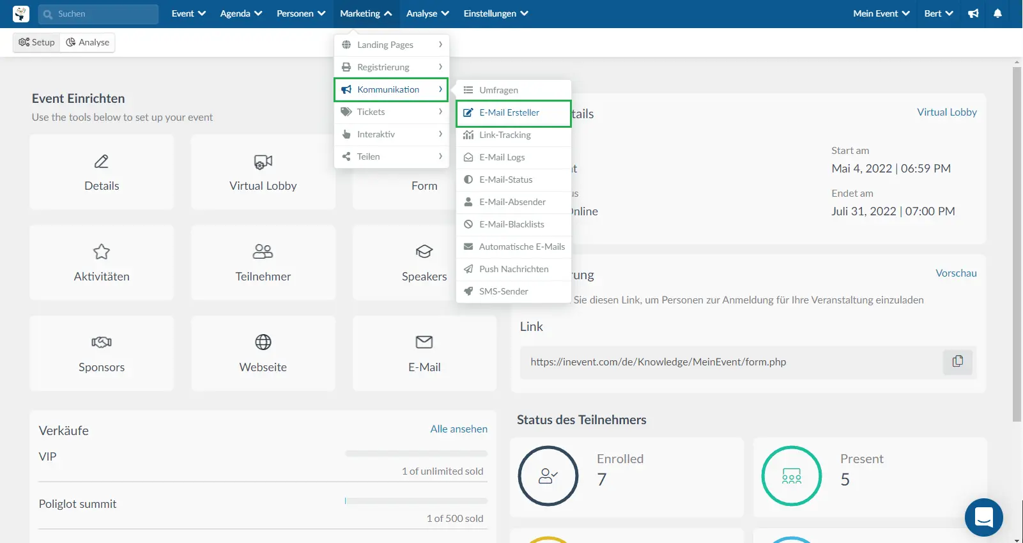Screen dimensions: 1023x543
Task: Open the Sponsors handshake tile
Action: click(102, 353)
